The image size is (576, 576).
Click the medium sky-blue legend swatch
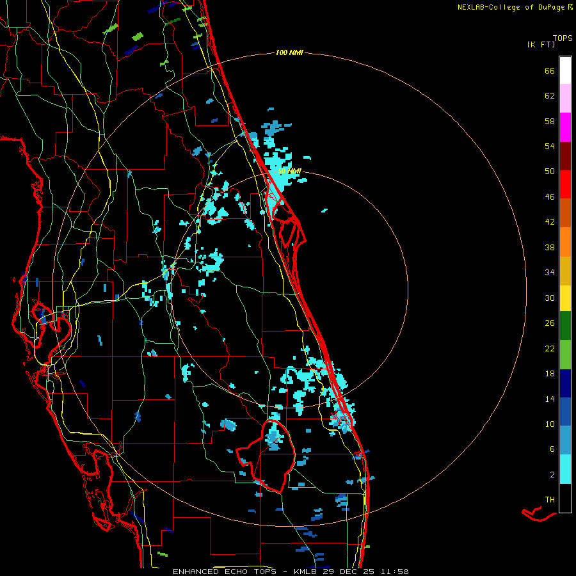point(565,440)
